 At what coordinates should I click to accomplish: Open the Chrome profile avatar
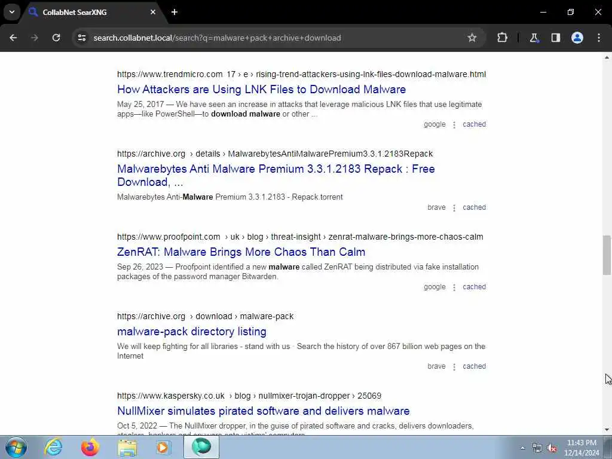click(577, 38)
